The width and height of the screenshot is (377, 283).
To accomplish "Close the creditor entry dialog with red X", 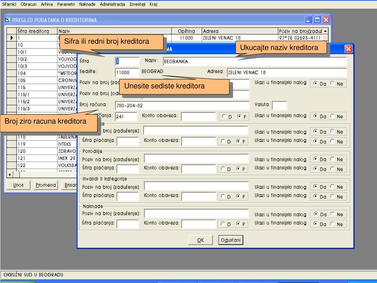I will click(x=348, y=49).
